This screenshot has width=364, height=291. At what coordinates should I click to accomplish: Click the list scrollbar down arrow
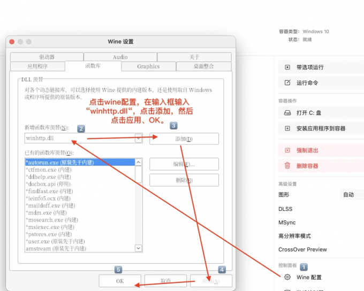138,248
